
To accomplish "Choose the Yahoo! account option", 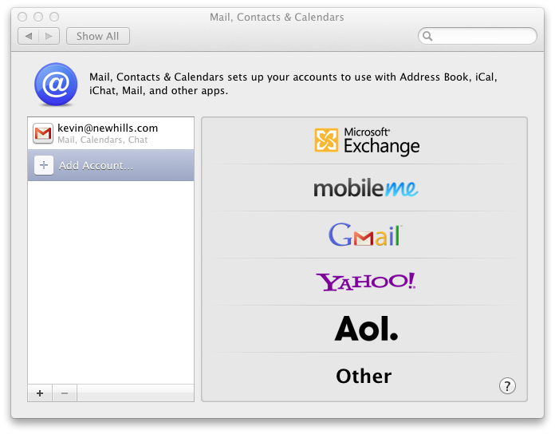I will point(366,282).
